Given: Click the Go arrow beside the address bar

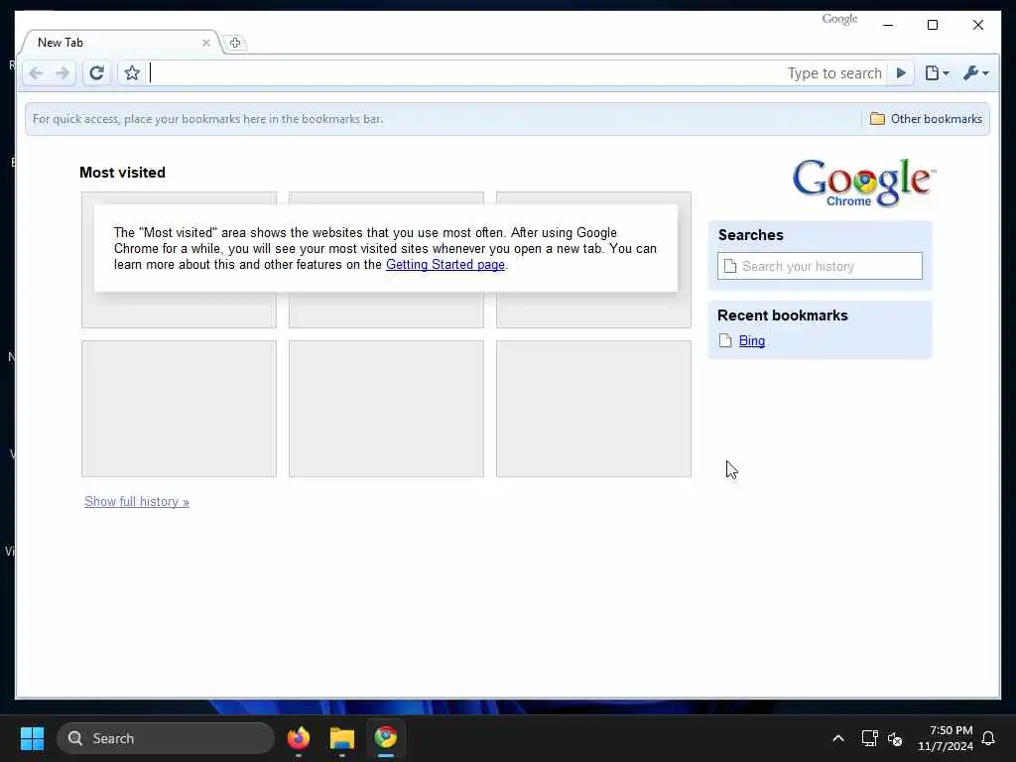Looking at the screenshot, I should 901,72.
